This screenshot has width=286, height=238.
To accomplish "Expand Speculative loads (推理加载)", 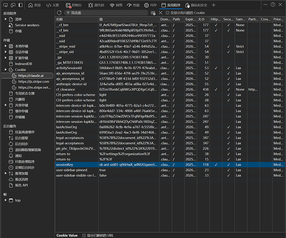I will click(x=5, y=173).
